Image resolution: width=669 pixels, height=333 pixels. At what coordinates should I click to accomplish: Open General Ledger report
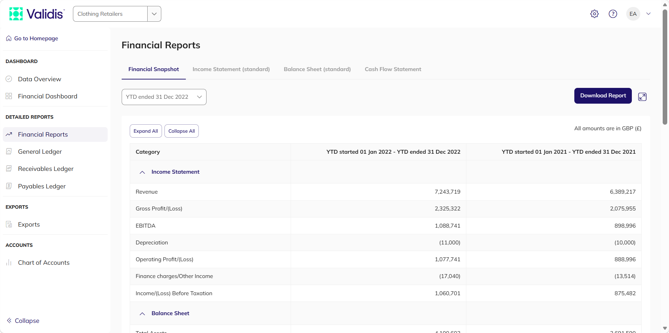click(x=40, y=152)
